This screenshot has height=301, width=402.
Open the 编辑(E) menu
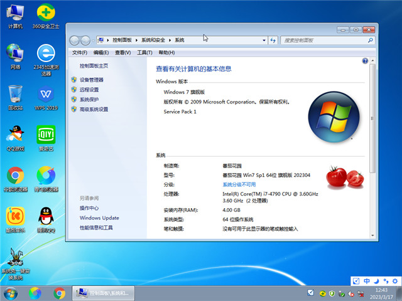coord(101,53)
